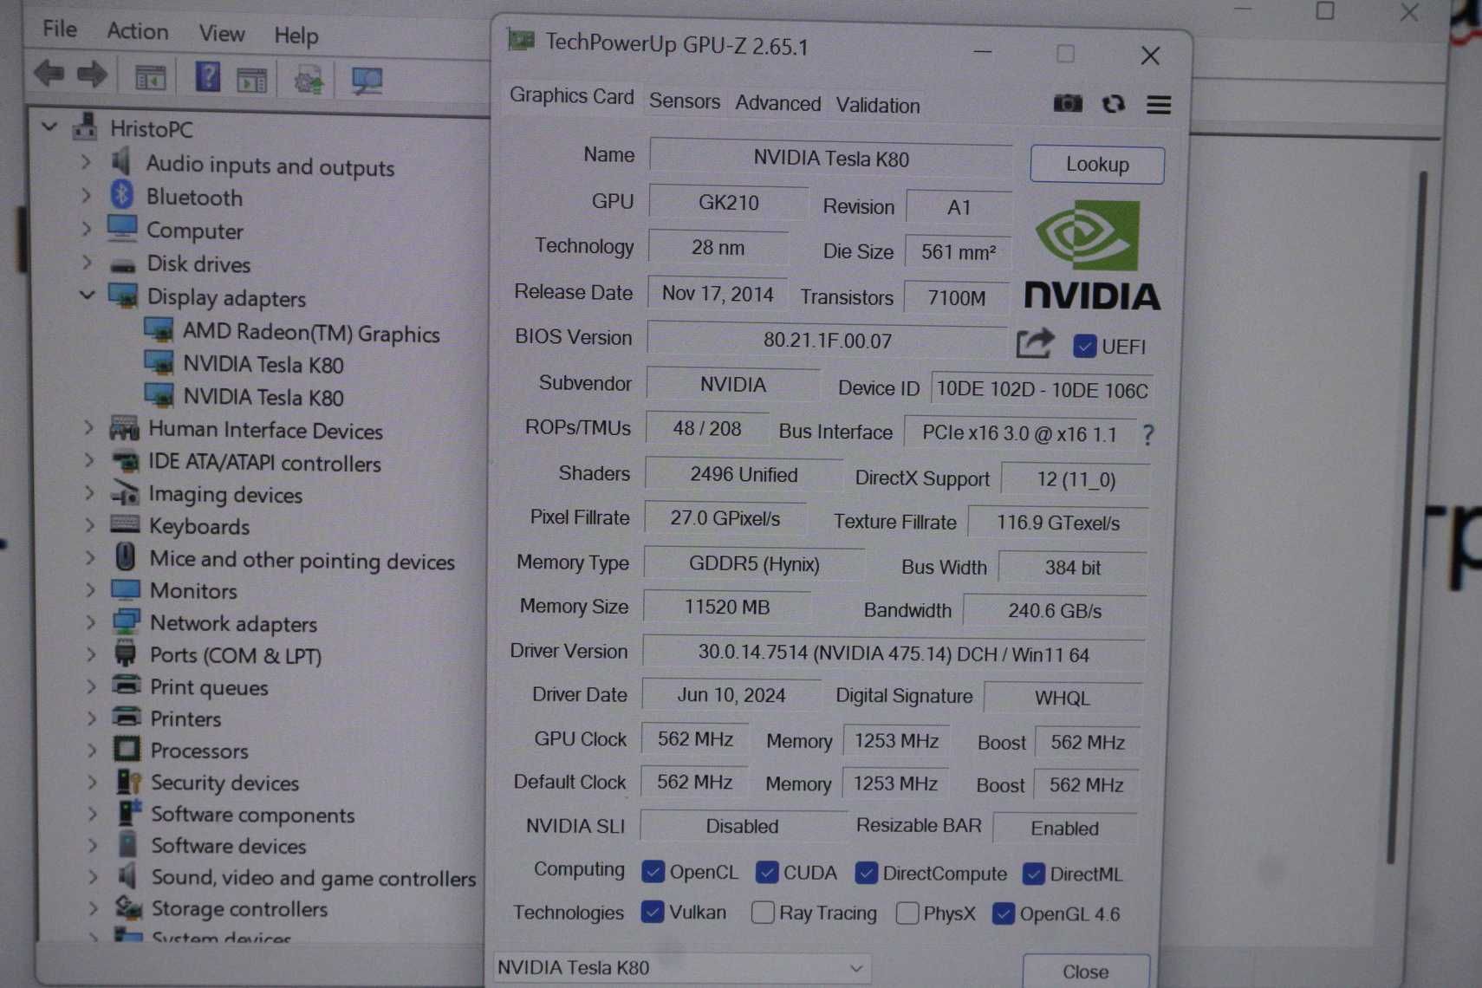Screen dimensions: 1482x988
Task: Expand the Ports (COM & LPT) node
Action: [x=91, y=653]
